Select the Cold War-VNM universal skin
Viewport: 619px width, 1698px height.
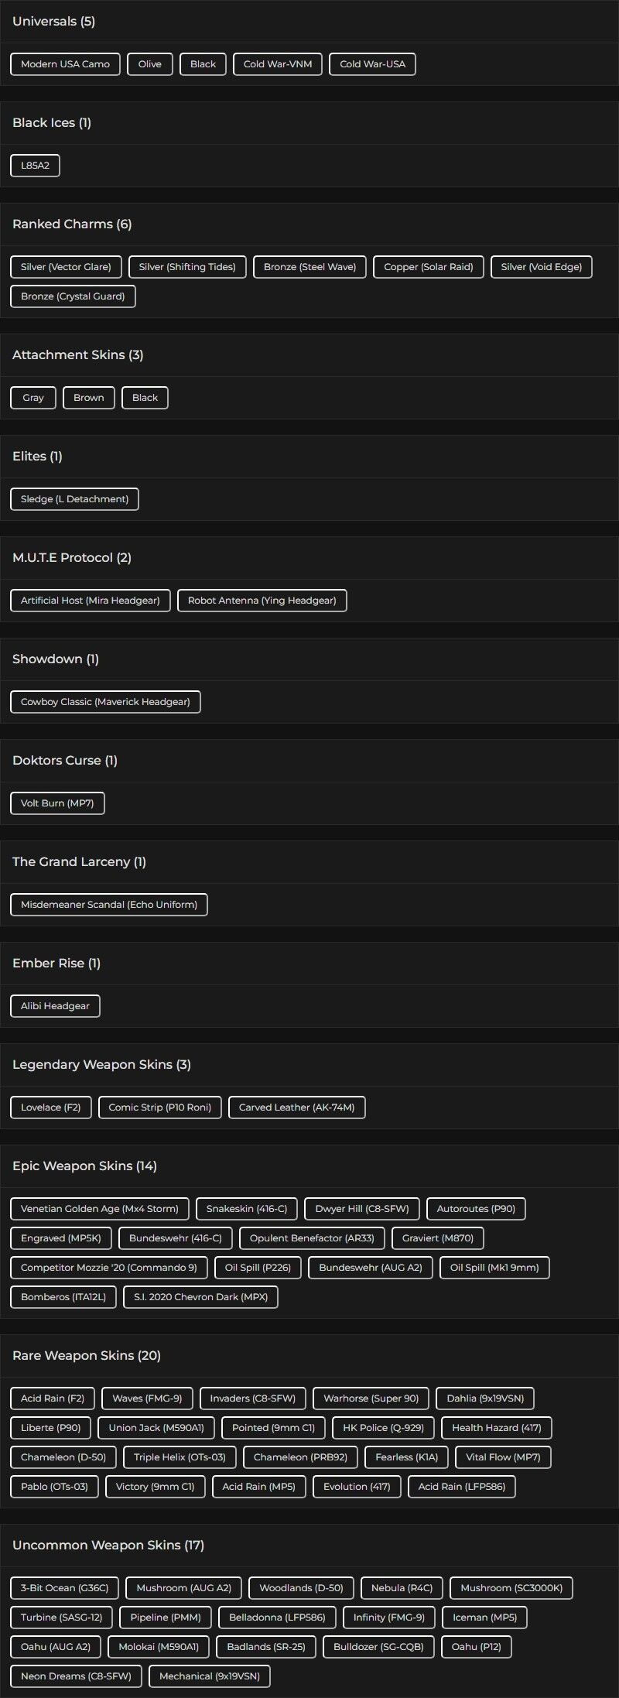278,64
